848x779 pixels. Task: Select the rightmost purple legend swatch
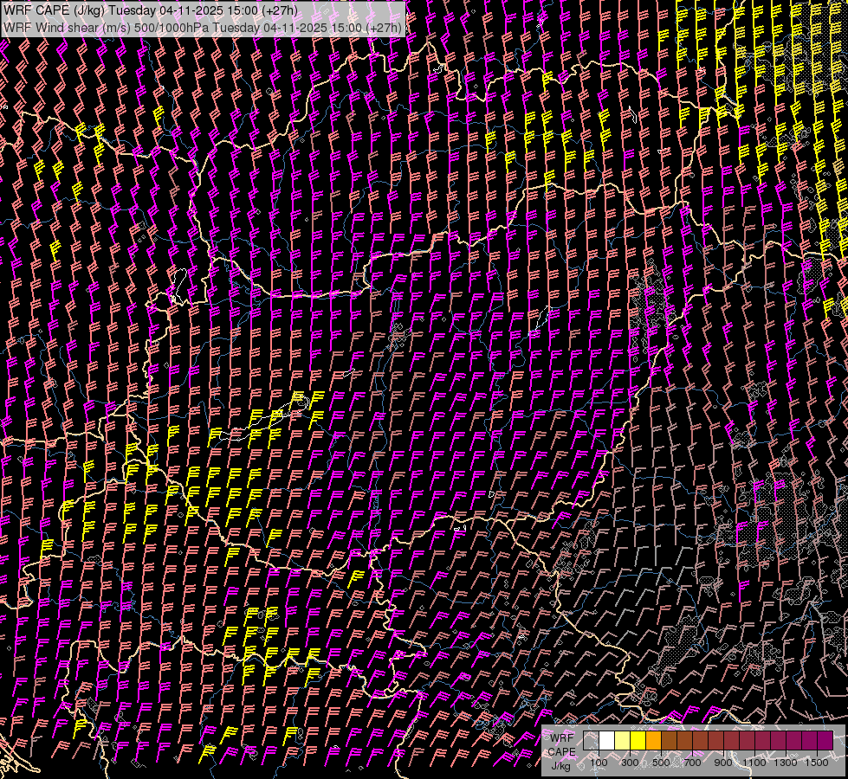825,741
